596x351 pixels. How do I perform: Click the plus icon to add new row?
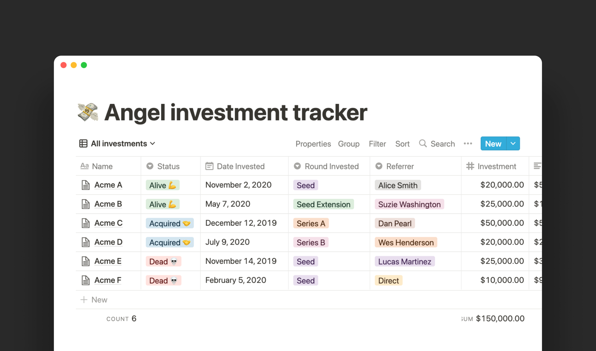(x=84, y=300)
